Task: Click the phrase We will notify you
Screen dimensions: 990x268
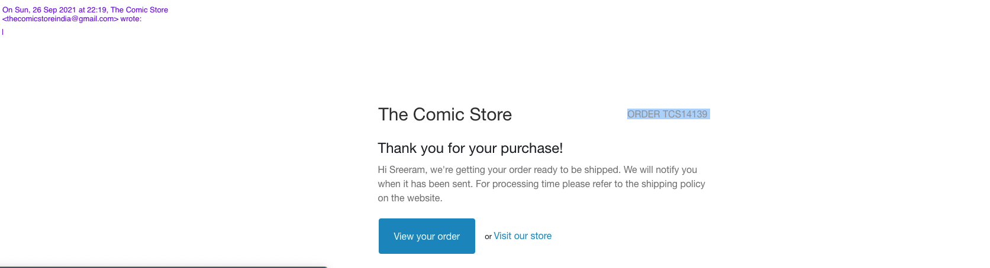Action: [x=660, y=170]
